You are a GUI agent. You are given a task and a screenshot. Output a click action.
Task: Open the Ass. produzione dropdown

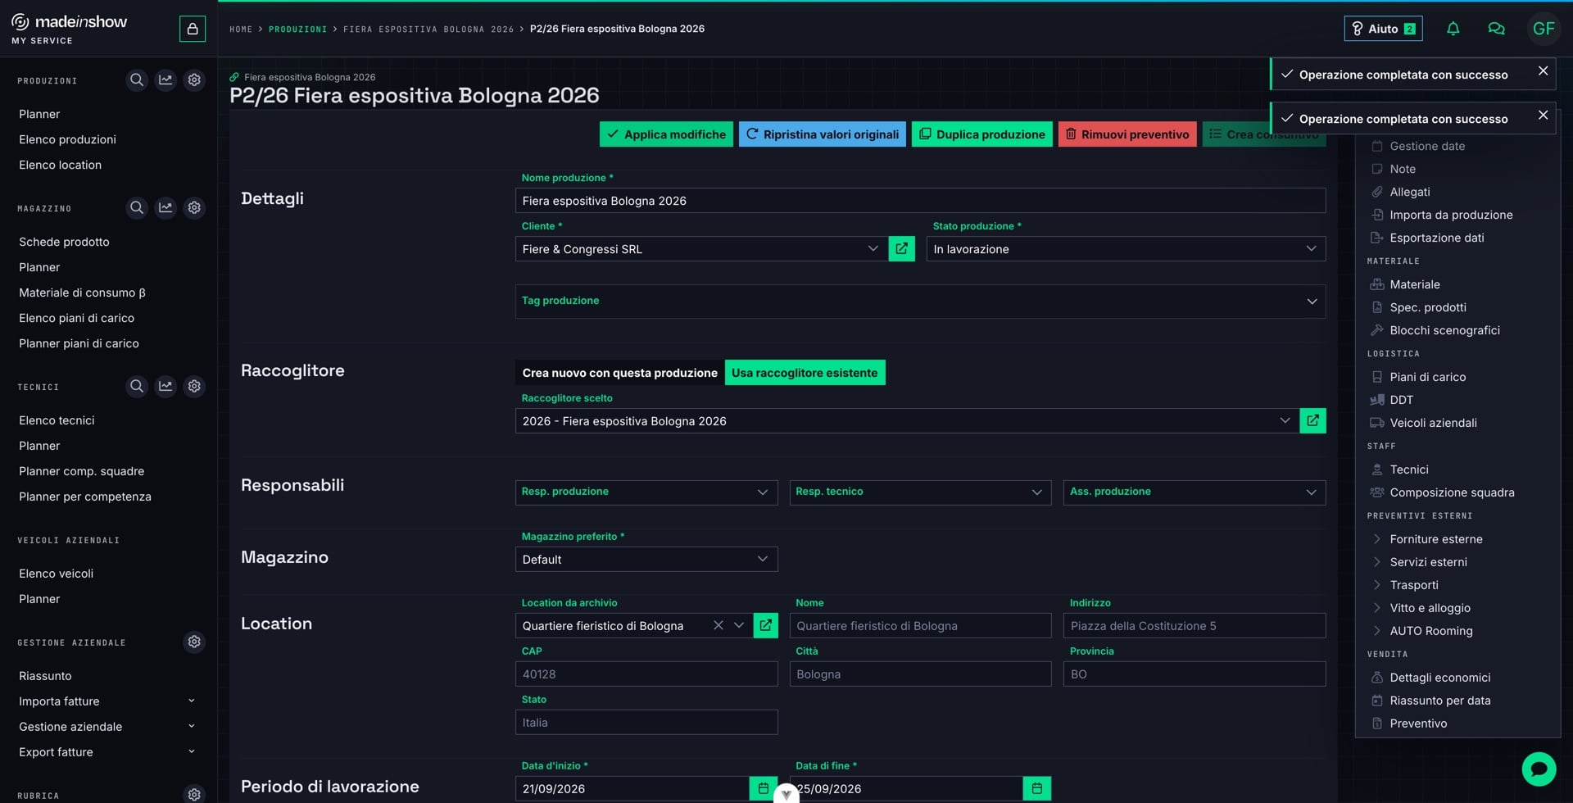(x=1194, y=492)
